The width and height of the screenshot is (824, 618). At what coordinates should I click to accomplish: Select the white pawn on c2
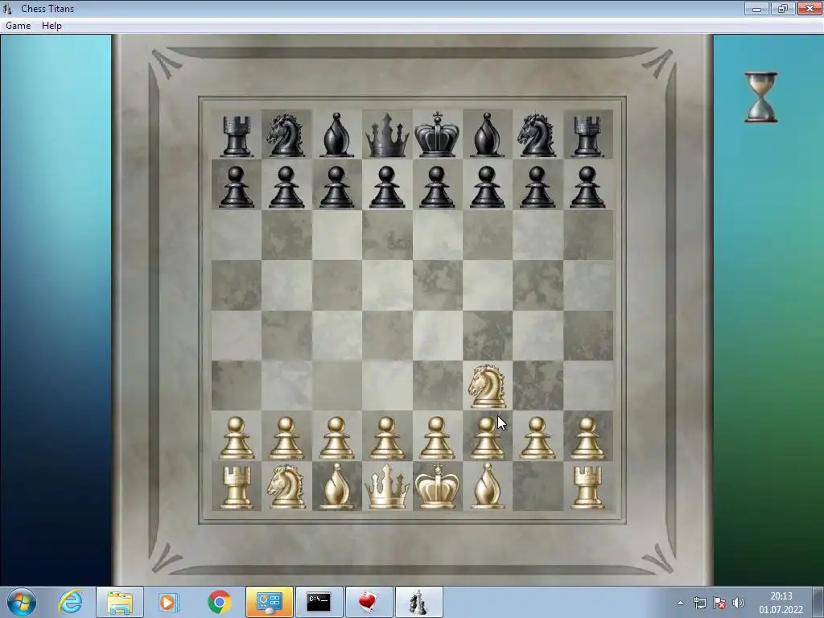336,438
